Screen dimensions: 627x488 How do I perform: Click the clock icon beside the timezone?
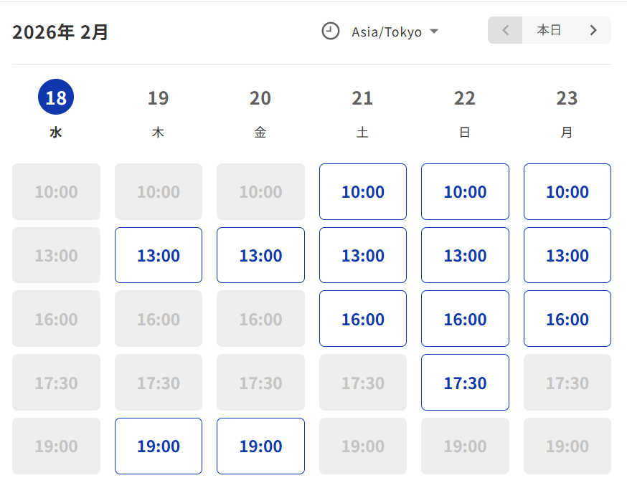[x=330, y=32]
